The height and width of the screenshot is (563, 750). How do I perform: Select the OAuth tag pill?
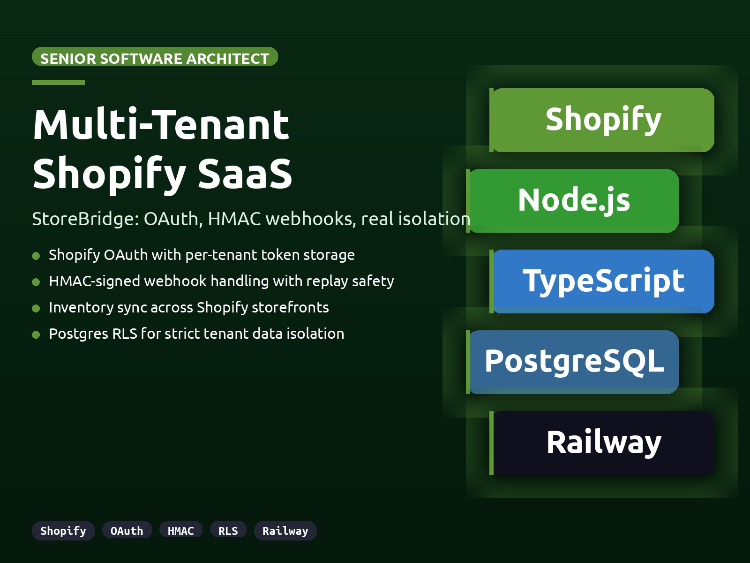tap(127, 531)
